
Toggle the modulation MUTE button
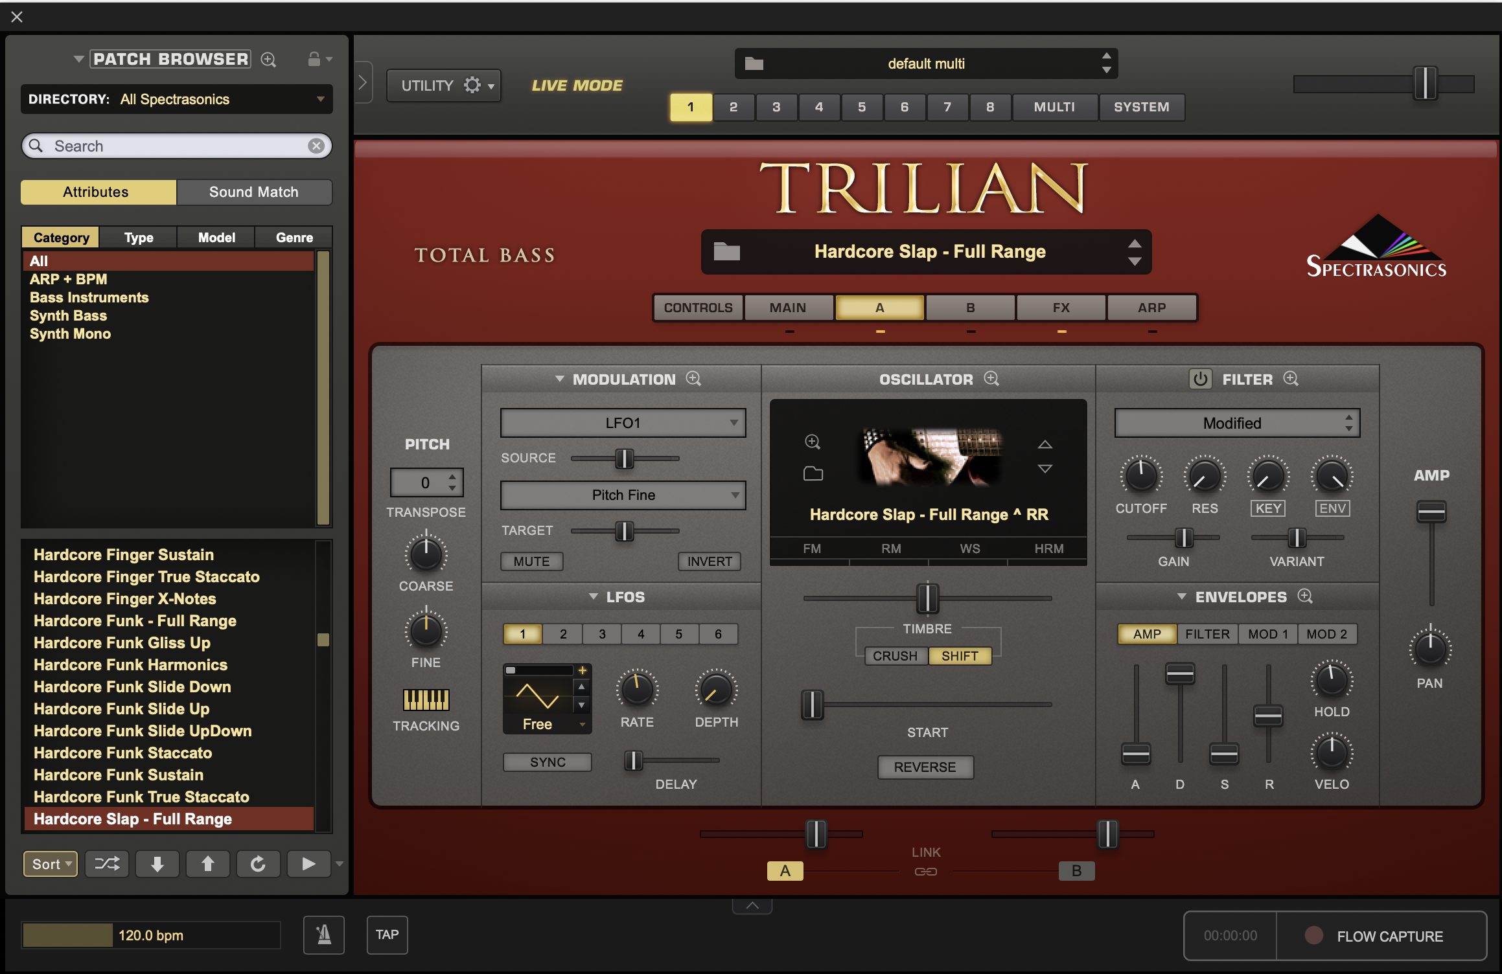coord(531,561)
